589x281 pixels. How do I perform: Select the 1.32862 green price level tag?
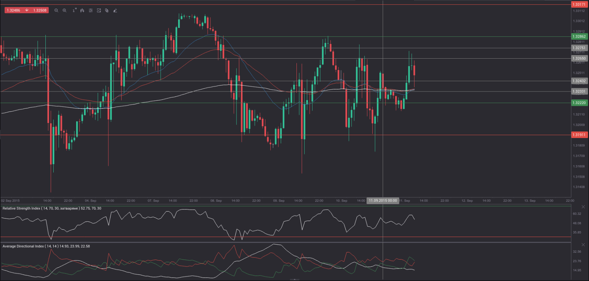point(579,36)
